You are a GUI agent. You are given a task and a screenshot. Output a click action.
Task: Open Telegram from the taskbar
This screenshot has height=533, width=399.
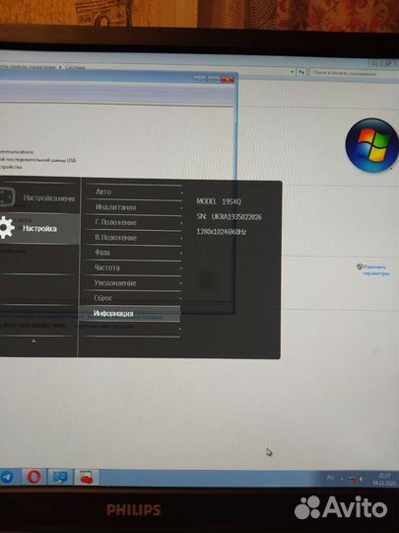click(7, 477)
